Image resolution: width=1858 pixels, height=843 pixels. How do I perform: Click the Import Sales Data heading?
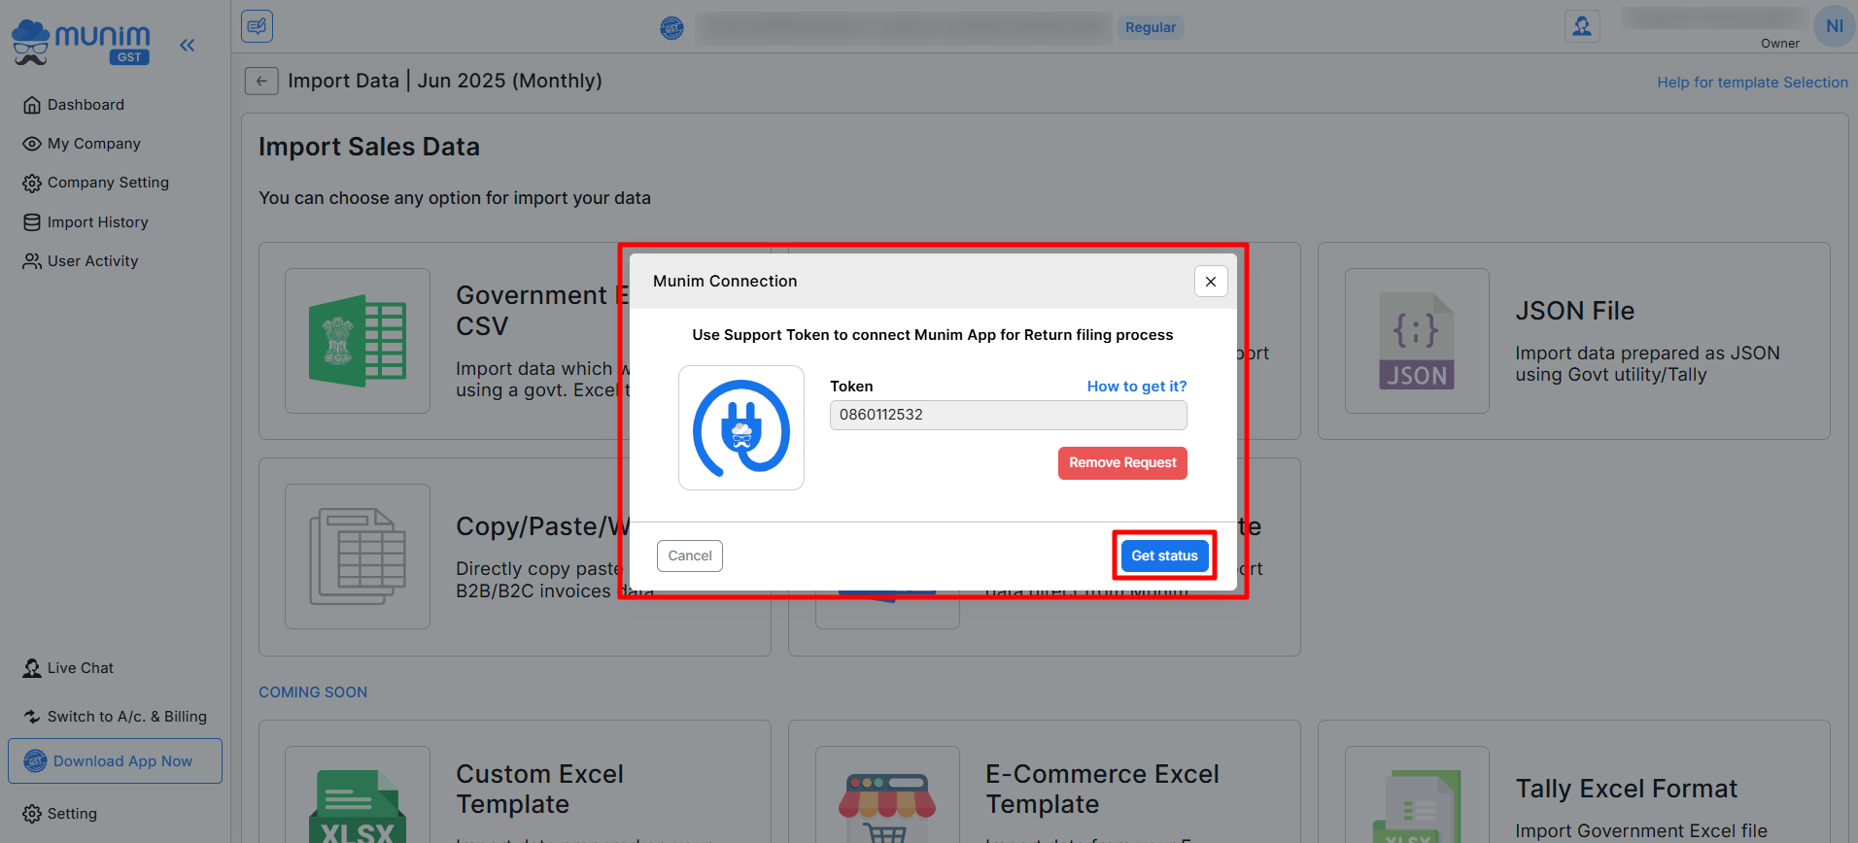[369, 147]
